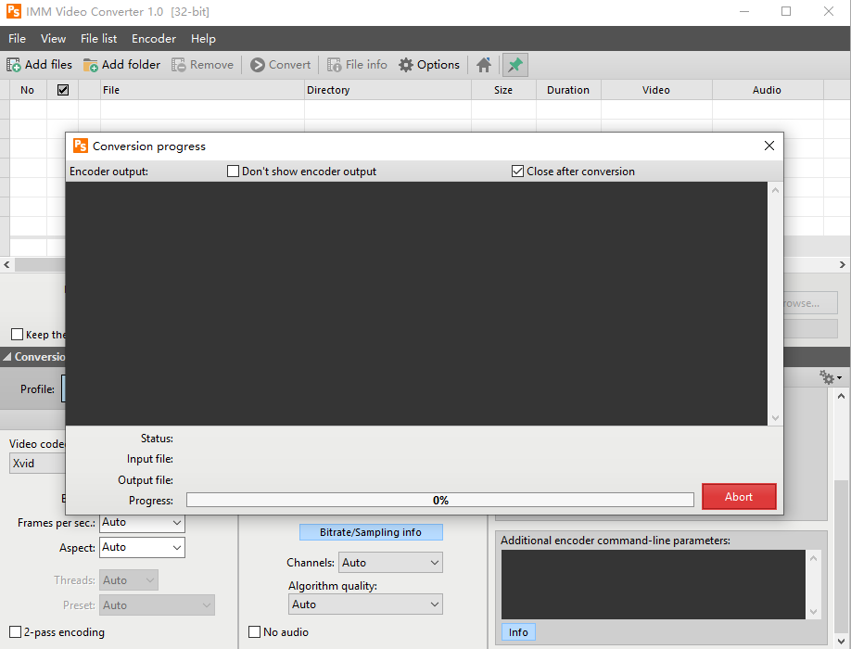Click the partially hidden Browse button
Image resolution: width=851 pixels, height=649 pixels.
[811, 303]
